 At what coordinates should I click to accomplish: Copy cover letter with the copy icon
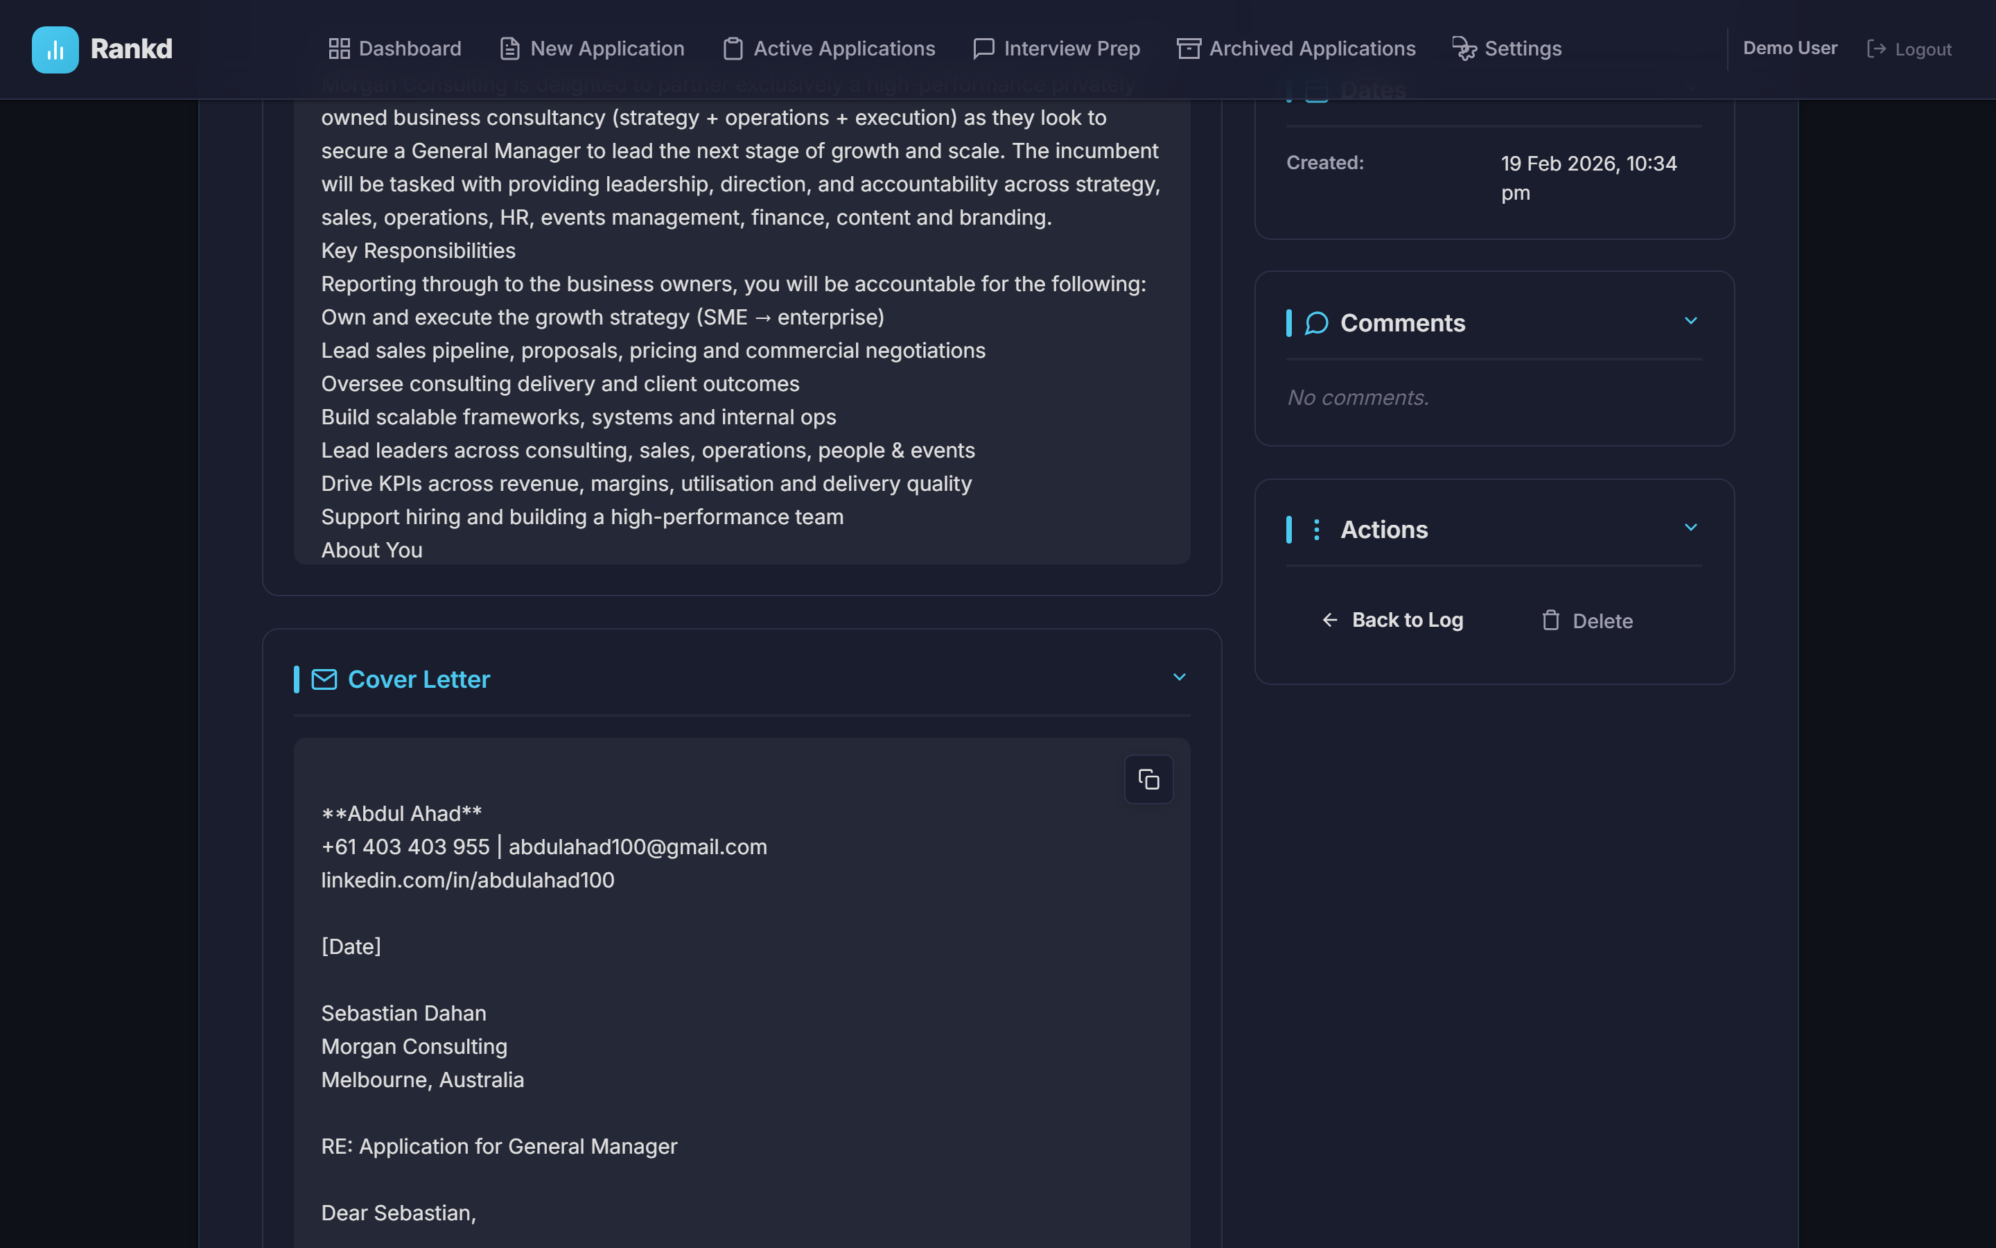(x=1148, y=779)
